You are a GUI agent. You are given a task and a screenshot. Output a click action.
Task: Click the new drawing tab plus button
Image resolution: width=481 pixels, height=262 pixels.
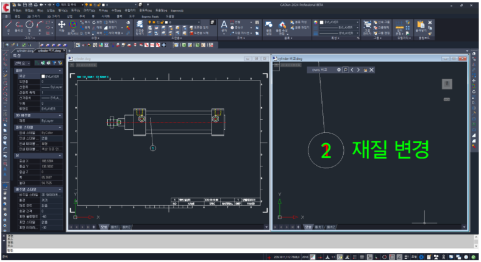click(70, 51)
